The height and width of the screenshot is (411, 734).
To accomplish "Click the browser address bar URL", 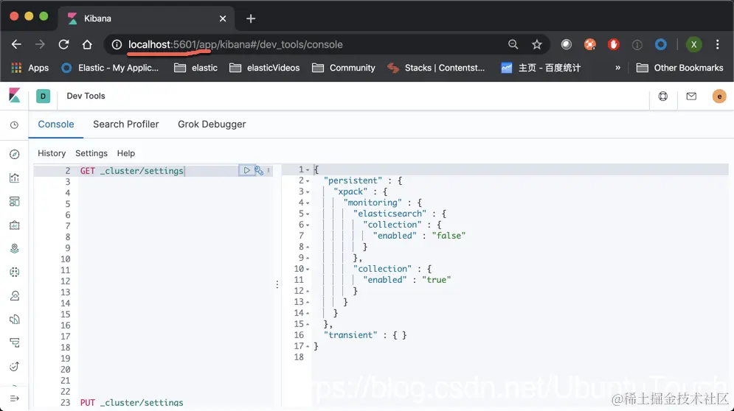I will pos(235,44).
